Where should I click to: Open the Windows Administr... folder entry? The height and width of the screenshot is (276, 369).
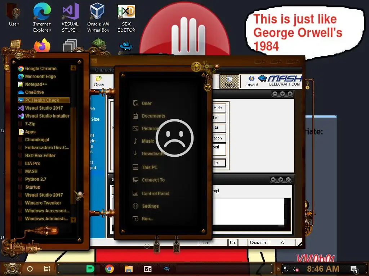pyautogui.click(x=44, y=219)
